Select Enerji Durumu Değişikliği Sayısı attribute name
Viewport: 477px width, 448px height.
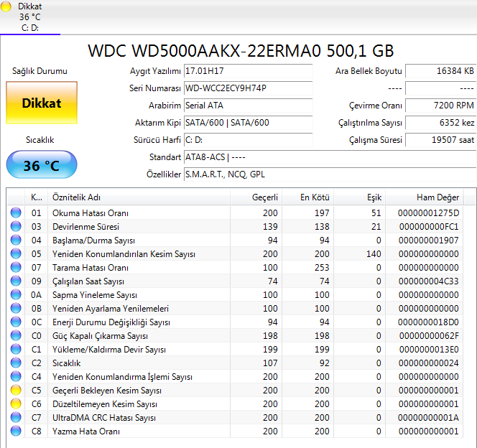coord(111,322)
